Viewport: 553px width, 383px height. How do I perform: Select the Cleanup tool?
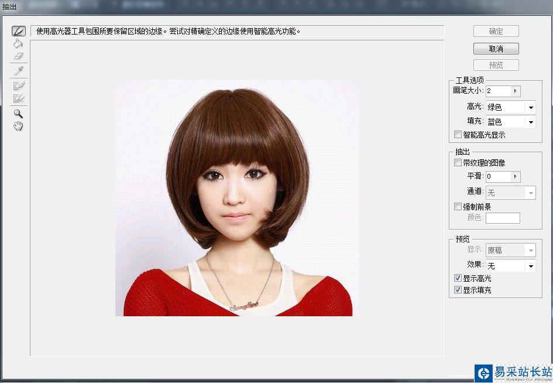[19, 86]
